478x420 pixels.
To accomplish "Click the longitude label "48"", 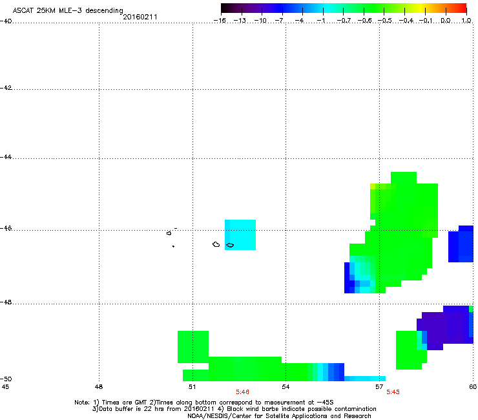I will click(99, 387).
